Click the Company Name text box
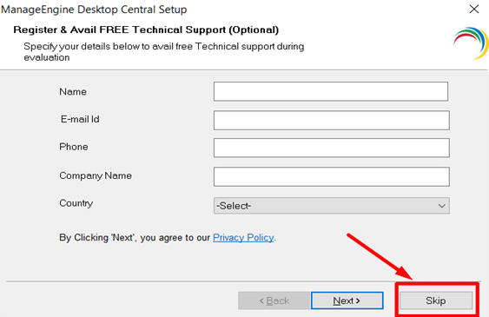 click(x=332, y=176)
